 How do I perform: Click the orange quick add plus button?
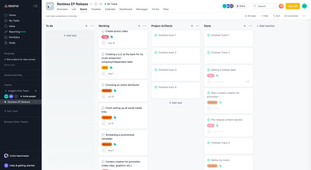click(x=281, y=6)
